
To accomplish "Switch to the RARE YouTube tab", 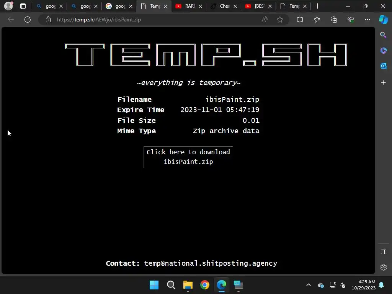I will (189, 6).
